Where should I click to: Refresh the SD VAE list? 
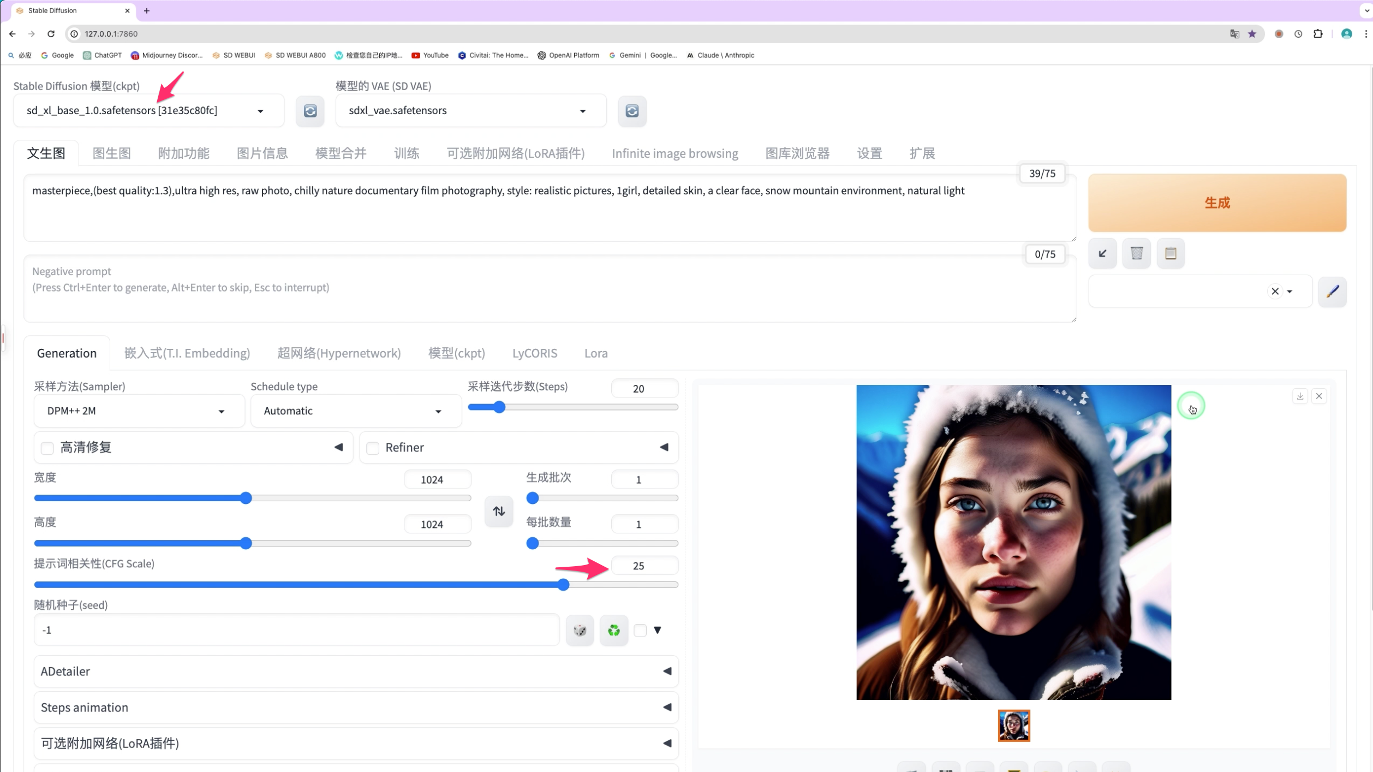632,111
